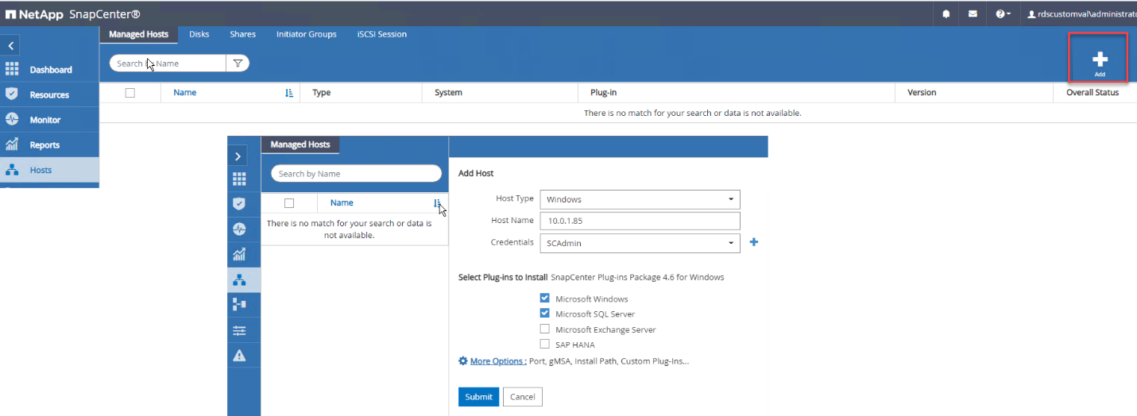Viewport: 1137px width, 416px height.
Task: Collapse the left navigation sidebar
Action: tap(10, 46)
